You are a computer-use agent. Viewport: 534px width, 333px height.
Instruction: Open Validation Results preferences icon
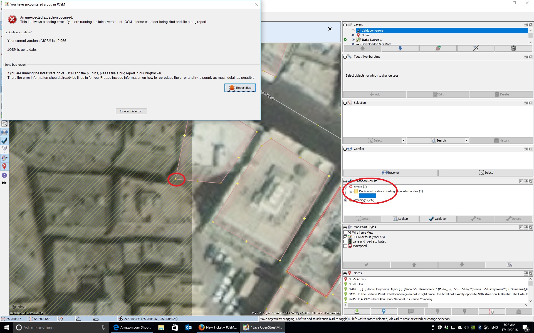pyautogui.click(x=521, y=181)
